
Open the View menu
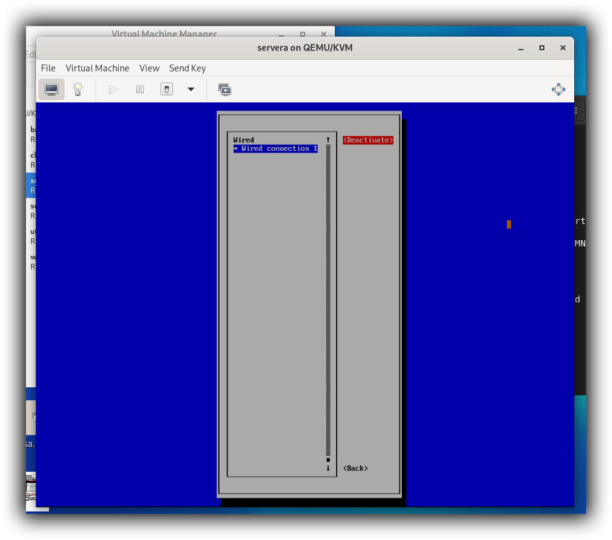[149, 68]
